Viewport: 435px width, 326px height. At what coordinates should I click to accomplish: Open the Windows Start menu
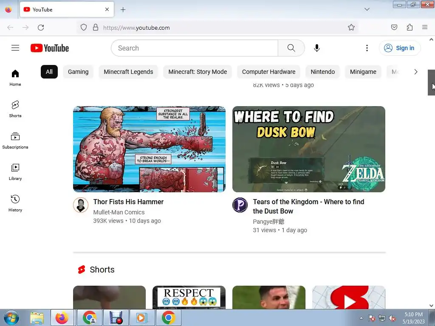(x=11, y=318)
